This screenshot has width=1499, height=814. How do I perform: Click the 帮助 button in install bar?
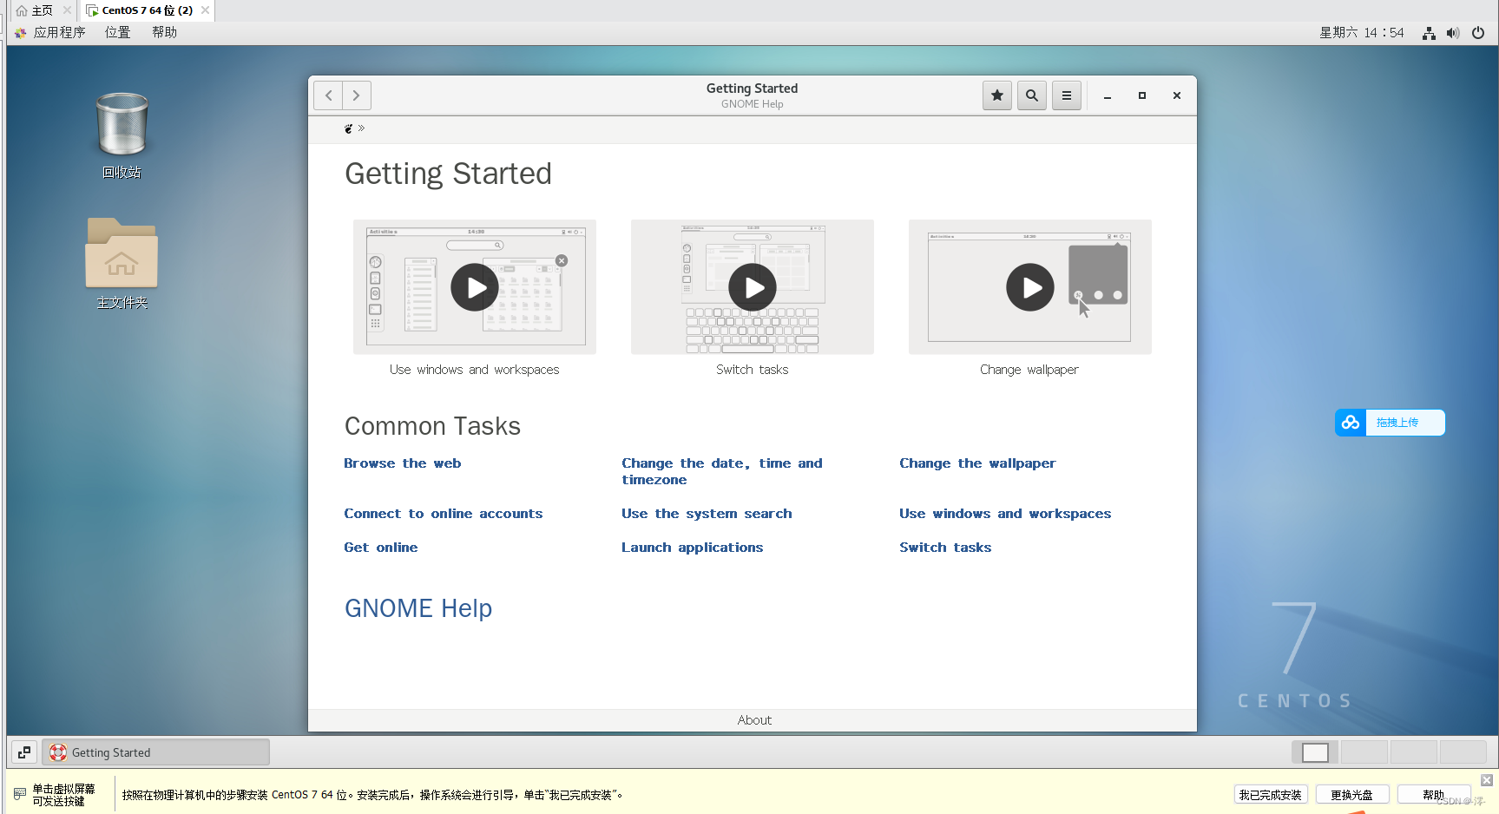(x=1433, y=795)
